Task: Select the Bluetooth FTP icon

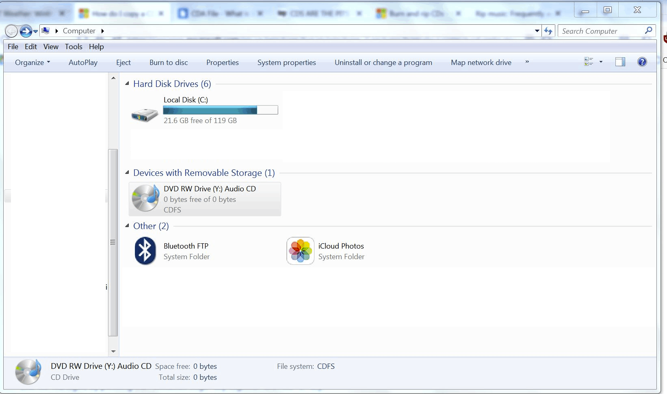Action: pos(145,251)
